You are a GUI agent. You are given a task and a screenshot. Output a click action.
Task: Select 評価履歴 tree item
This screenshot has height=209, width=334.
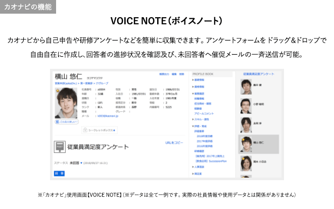click(199, 131)
